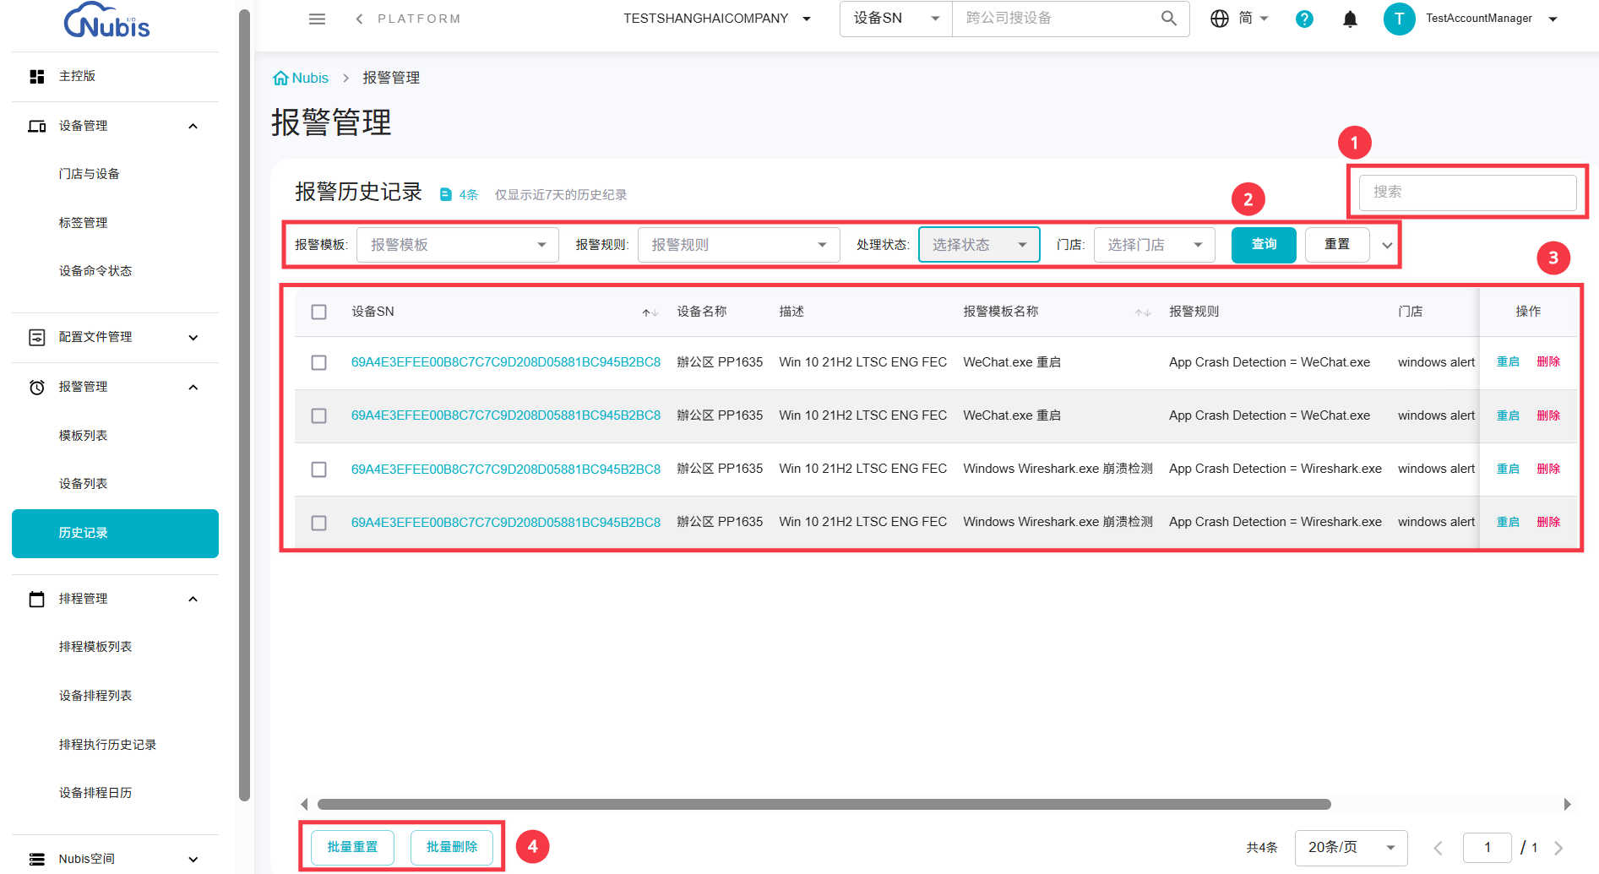Image resolution: width=1599 pixels, height=874 pixels.
Task: Open the 报警规则 dropdown
Action: [x=739, y=245]
